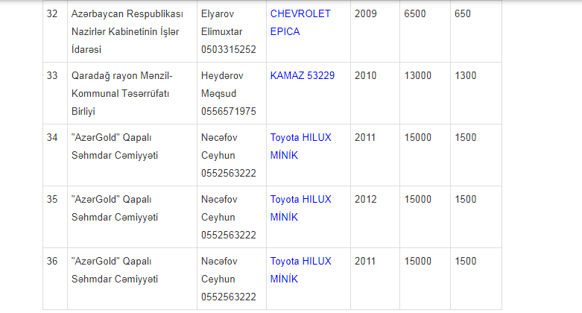Click the price 6500 cell
This screenshot has height=313, width=582.
(425, 31)
